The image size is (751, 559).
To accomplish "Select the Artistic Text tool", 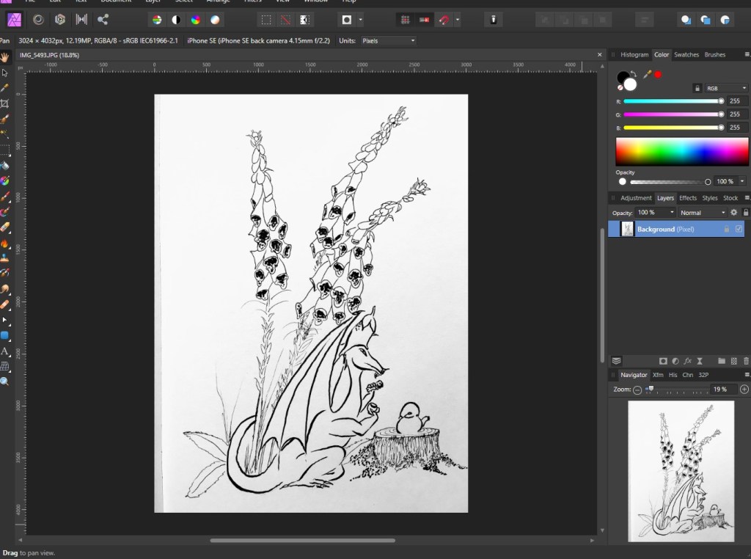I will pos(5,351).
